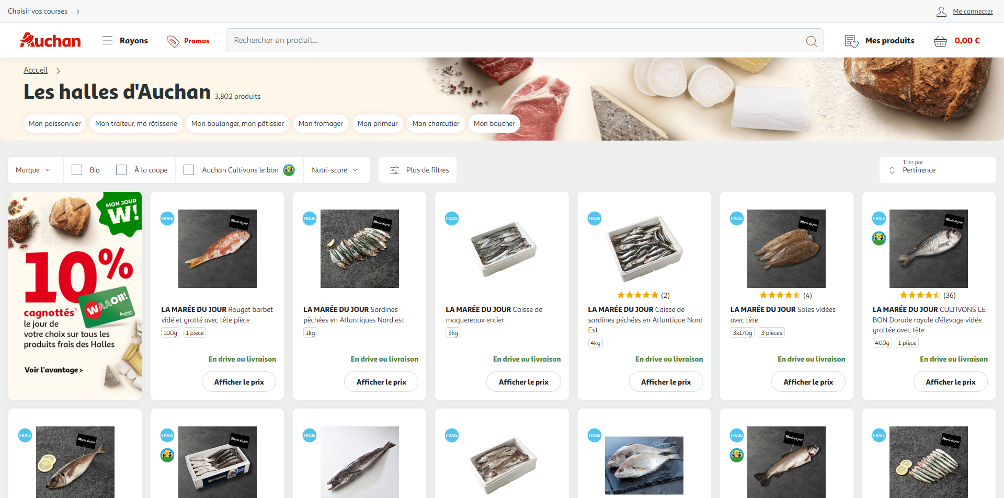The width and height of the screenshot is (1004, 498).
Task: Select the Mon boucher tab
Action: (x=494, y=123)
